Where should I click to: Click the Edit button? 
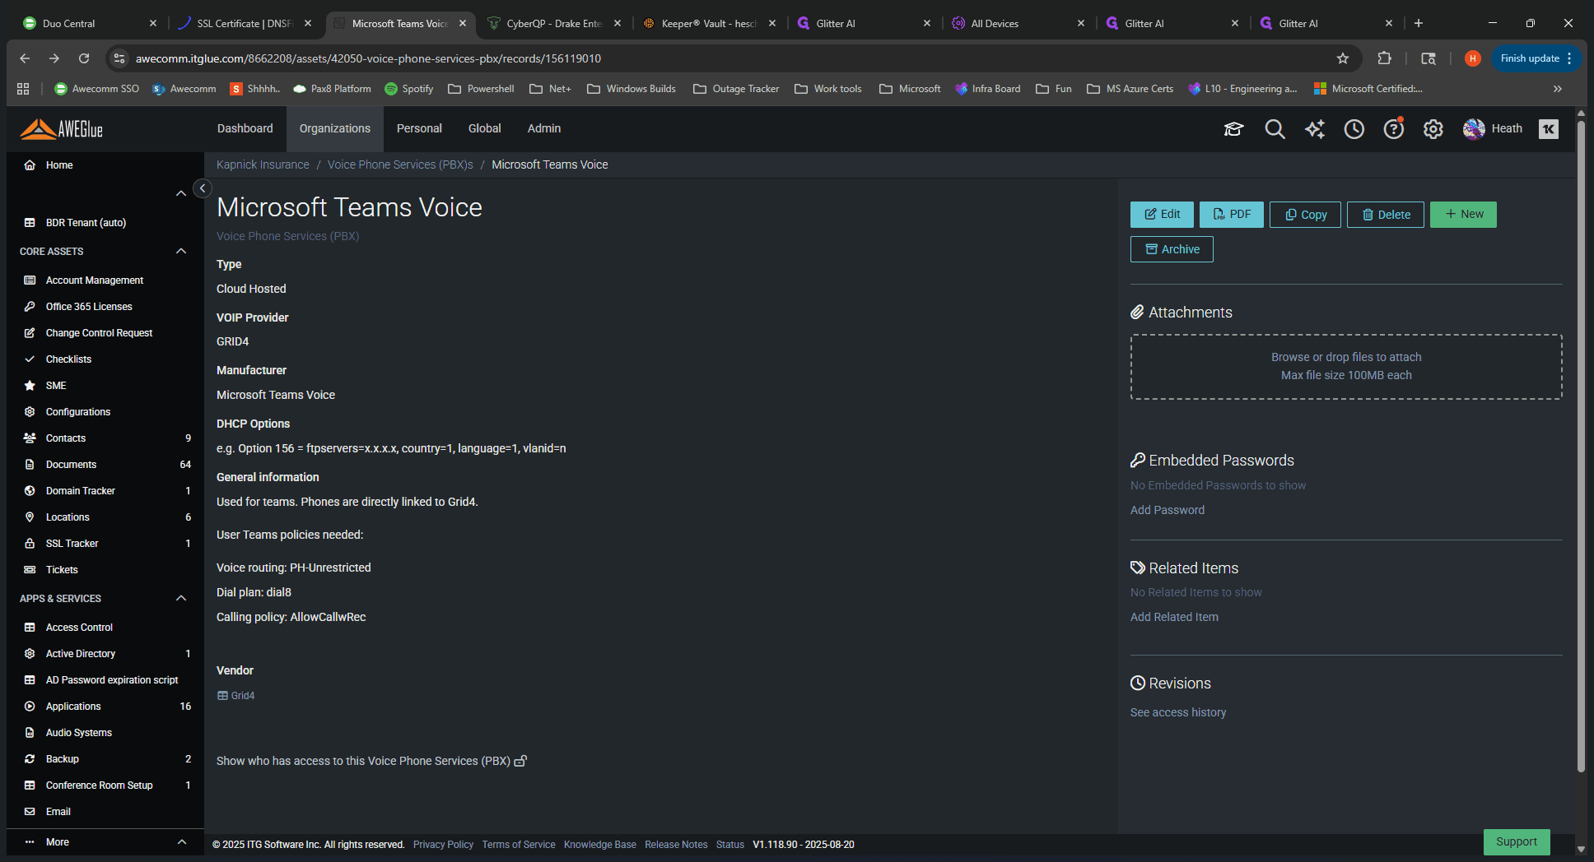[x=1162, y=215]
